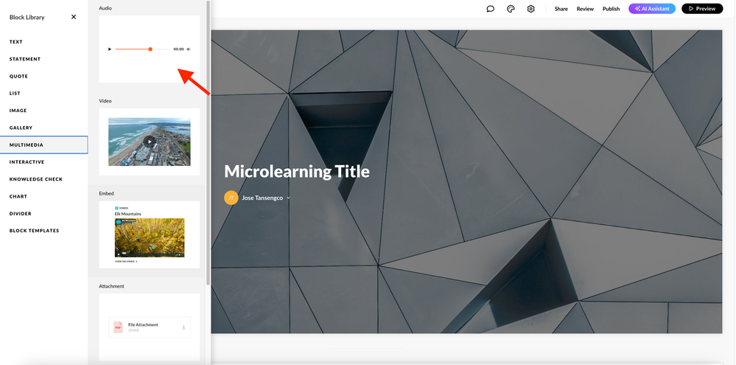Select the DIVIDER block category
The width and height of the screenshot is (736, 365).
pyautogui.click(x=21, y=214)
